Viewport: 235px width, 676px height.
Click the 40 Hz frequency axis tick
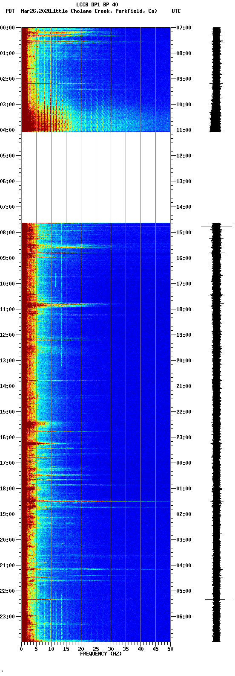pyautogui.click(x=140, y=649)
